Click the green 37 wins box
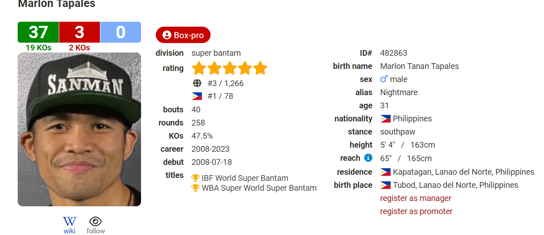This screenshot has height=235, width=544. pyautogui.click(x=38, y=32)
